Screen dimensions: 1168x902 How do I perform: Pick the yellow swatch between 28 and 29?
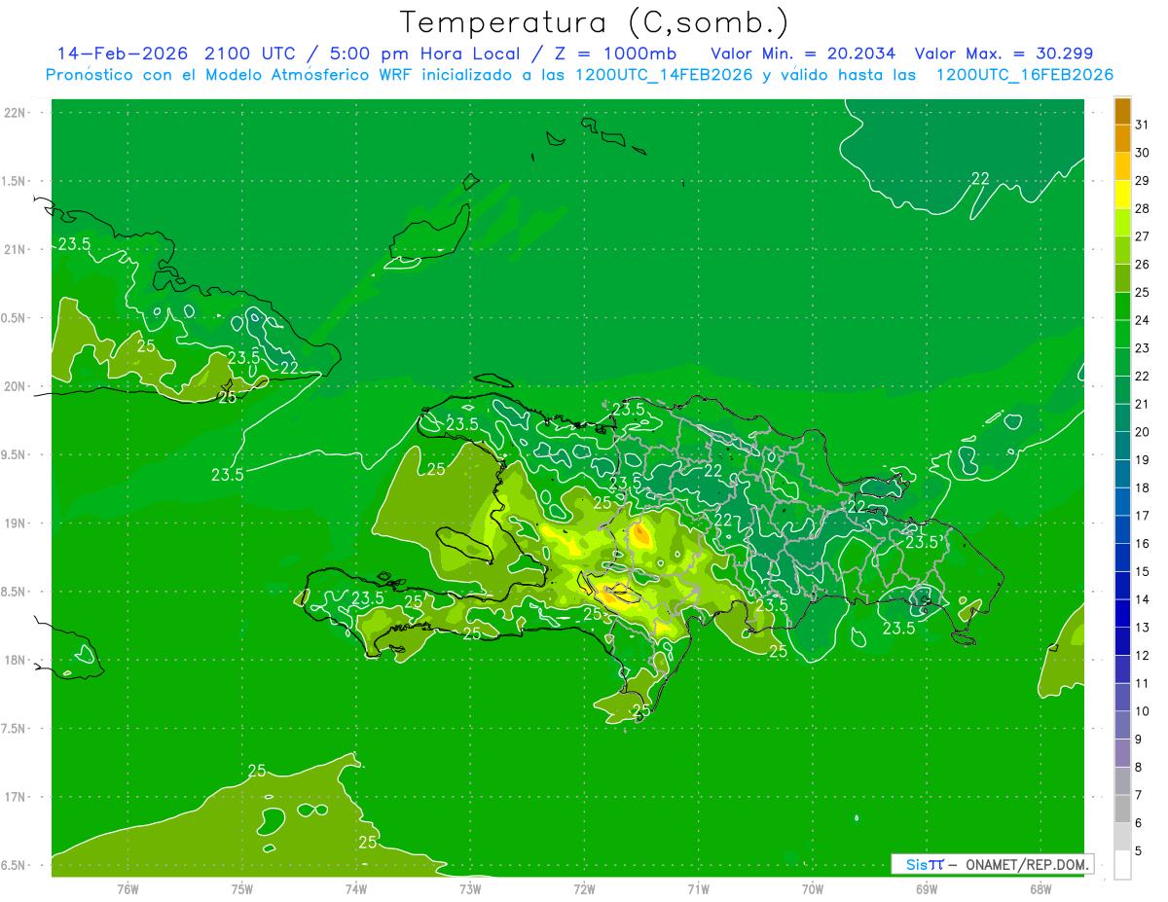pyautogui.click(x=1122, y=196)
